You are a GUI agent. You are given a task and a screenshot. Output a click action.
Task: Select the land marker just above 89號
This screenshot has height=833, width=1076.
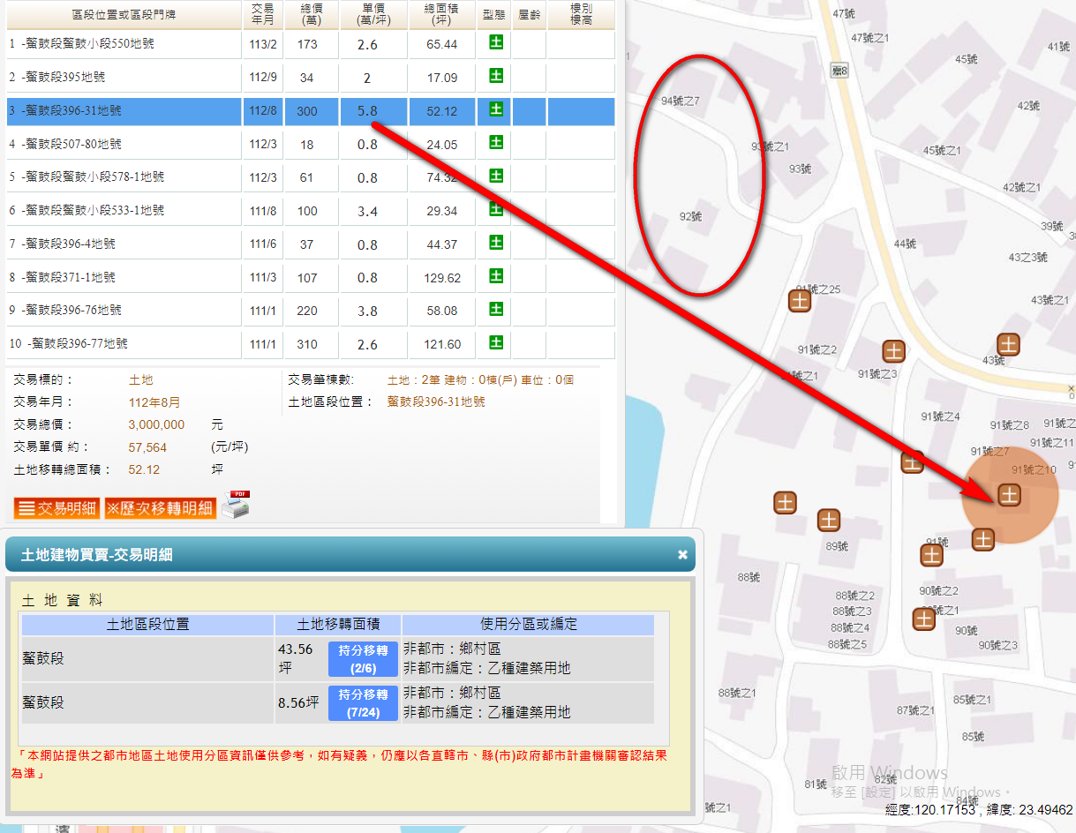click(828, 520)
